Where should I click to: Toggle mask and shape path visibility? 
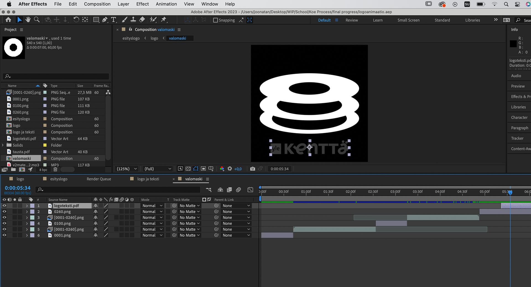coord(196,169)
